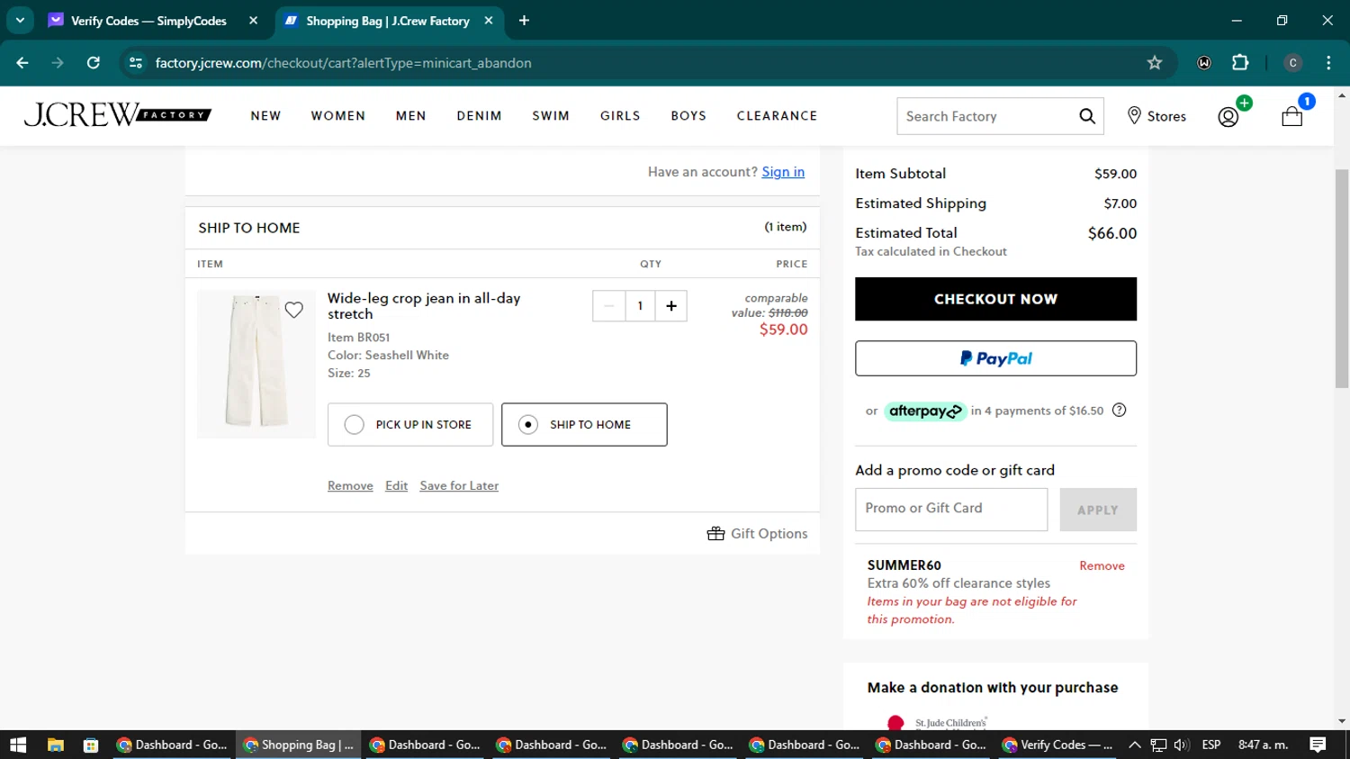
Task: Remove item from bag link
Action: point(350,486)
